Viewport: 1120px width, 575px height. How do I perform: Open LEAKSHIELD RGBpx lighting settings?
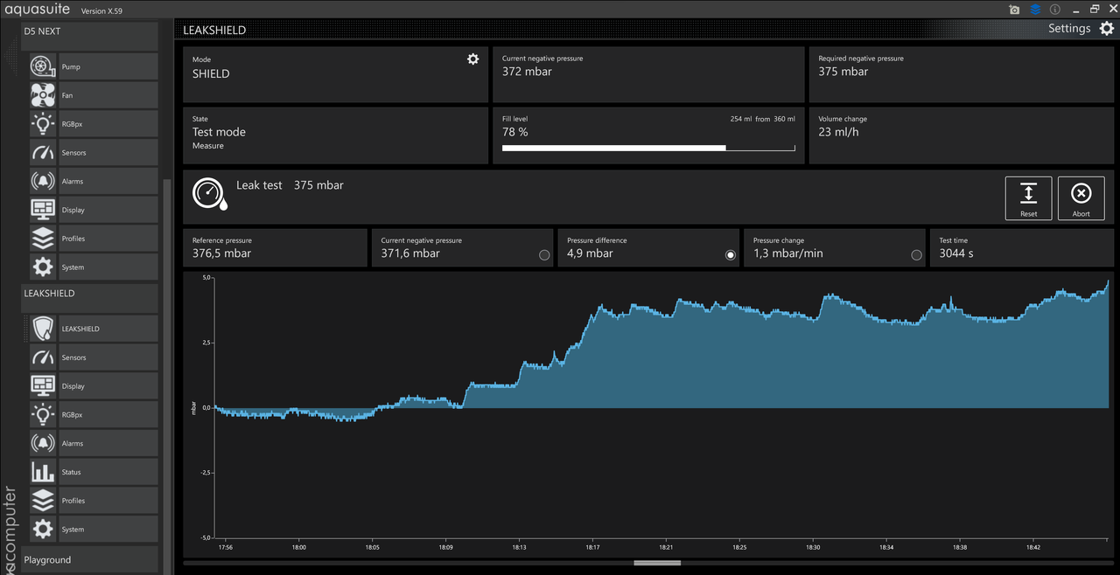tap(94, 415)
